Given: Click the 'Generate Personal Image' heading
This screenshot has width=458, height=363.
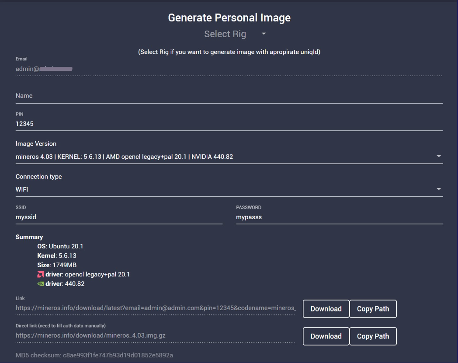Looking at the screenshot, I should tap(229, 18).
